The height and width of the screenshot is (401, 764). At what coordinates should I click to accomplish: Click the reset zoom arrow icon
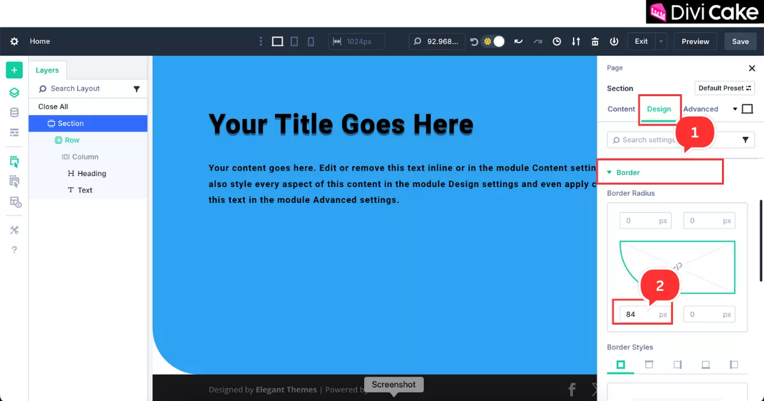point(474,41)
